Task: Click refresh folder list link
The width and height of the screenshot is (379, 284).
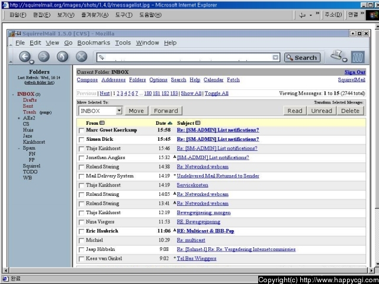Action: coord(39,83)
